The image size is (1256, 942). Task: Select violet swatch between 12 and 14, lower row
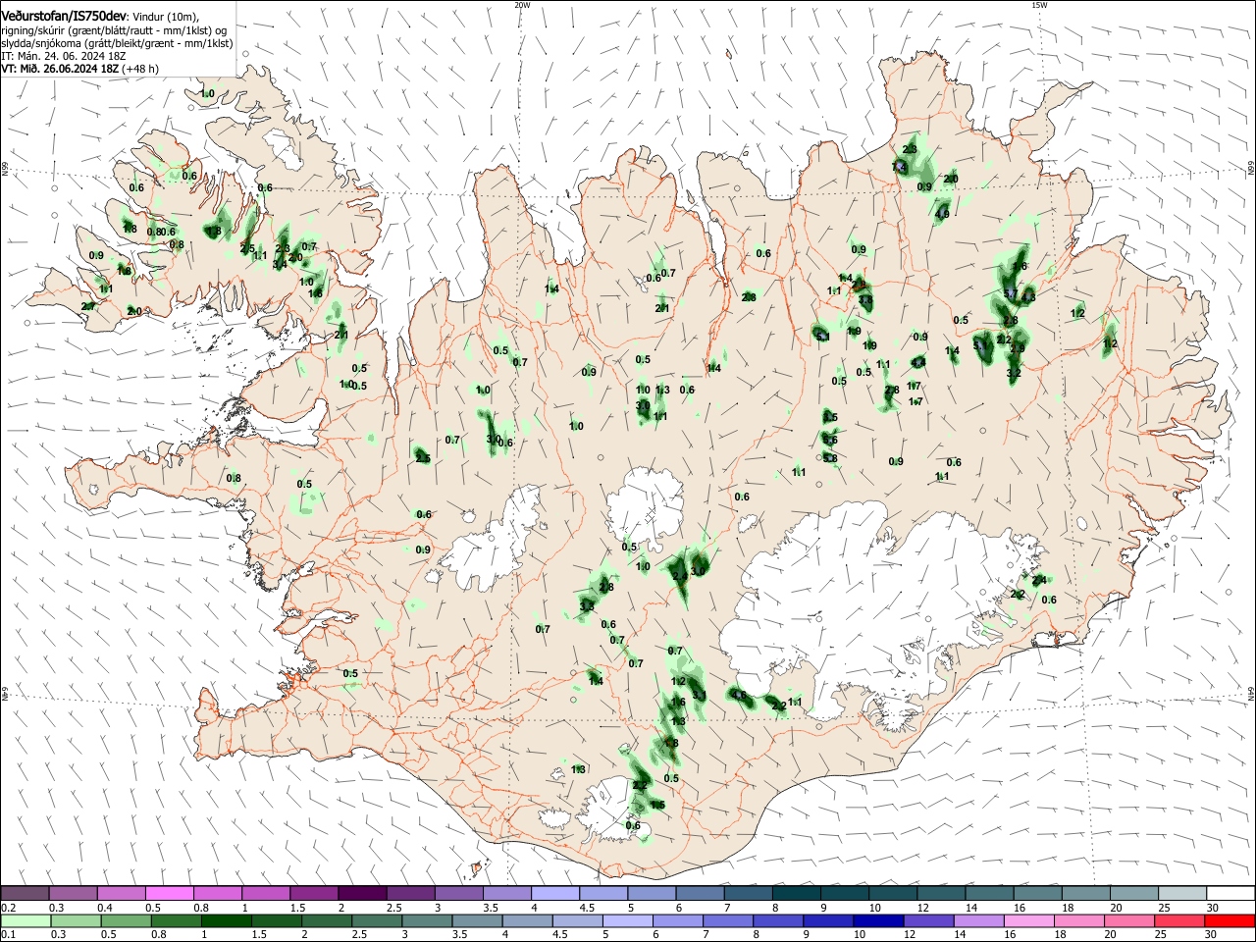928,920
